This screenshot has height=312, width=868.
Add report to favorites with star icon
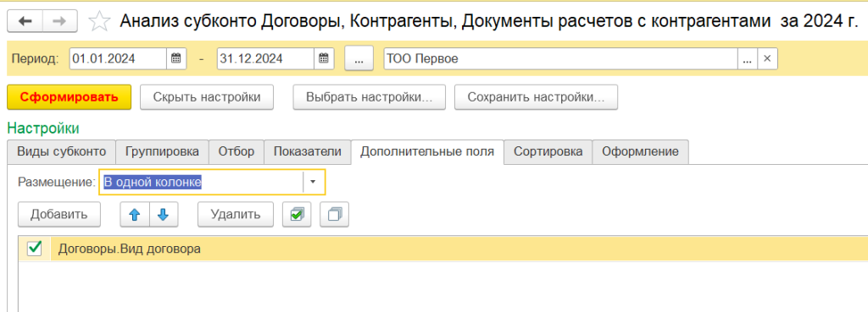click(x=99, y=21)
